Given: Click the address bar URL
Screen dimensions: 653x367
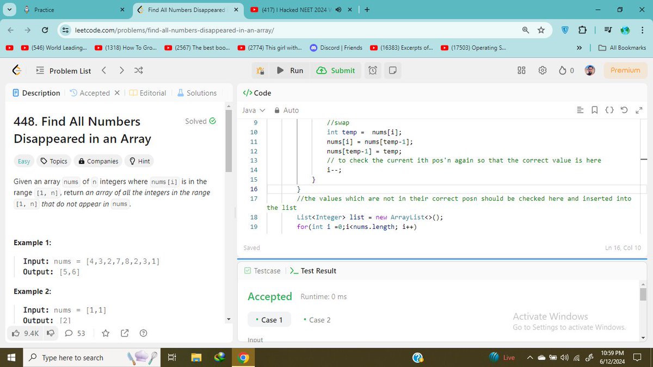Looking at the screenshot, I should tap(174, 30).
